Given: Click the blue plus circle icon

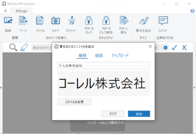Looking at the screenshot, I should [165, 47].
